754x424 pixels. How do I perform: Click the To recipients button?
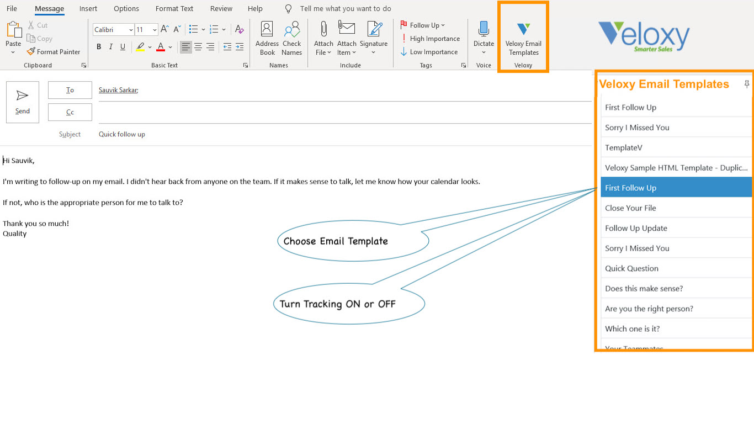pyautogui.click(x=70, y=90)
